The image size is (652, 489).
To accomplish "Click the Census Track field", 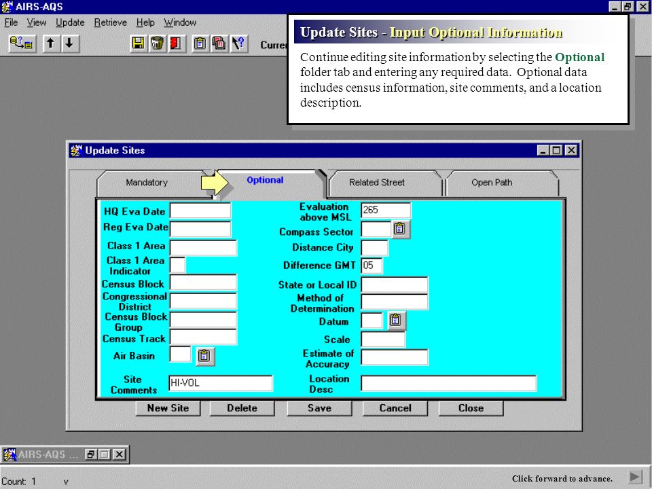I will click(203, 338).
